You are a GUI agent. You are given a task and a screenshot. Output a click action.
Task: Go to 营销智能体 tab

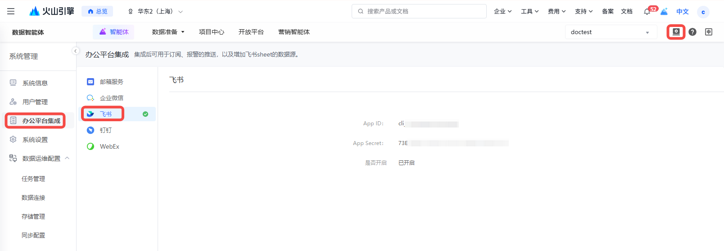(x=294, y=32)
